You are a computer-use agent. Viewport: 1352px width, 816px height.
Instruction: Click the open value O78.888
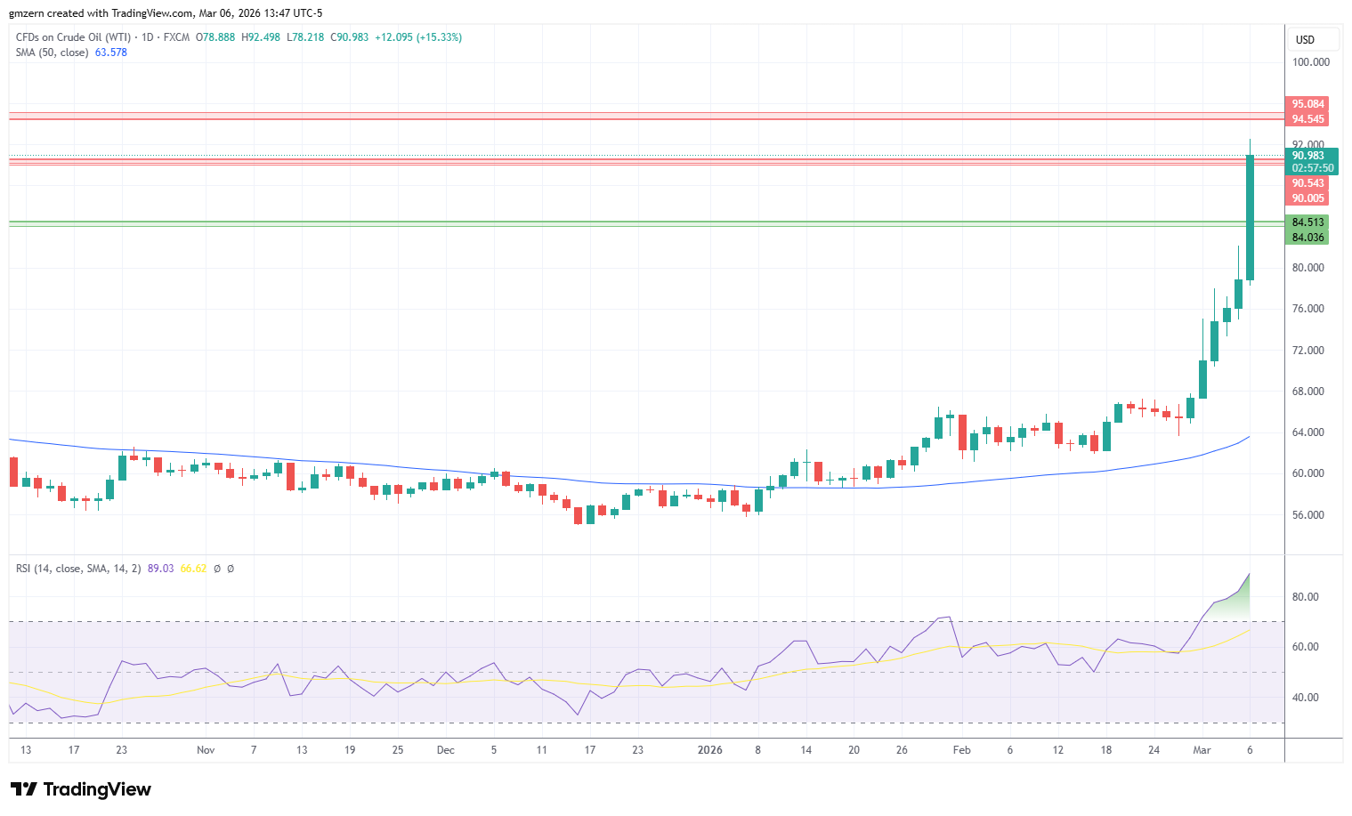click(215, 37)
